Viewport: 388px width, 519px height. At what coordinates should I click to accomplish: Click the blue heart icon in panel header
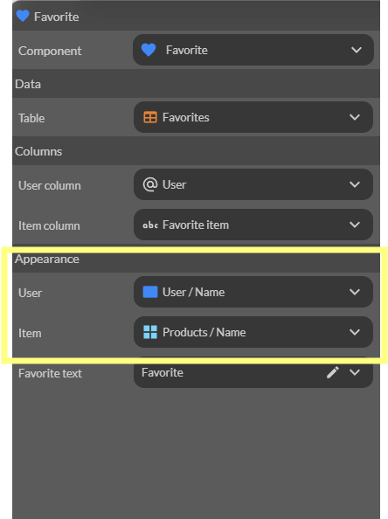point(23,16)
